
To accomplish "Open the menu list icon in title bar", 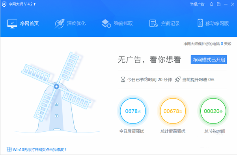I will (x=218, y=4).
